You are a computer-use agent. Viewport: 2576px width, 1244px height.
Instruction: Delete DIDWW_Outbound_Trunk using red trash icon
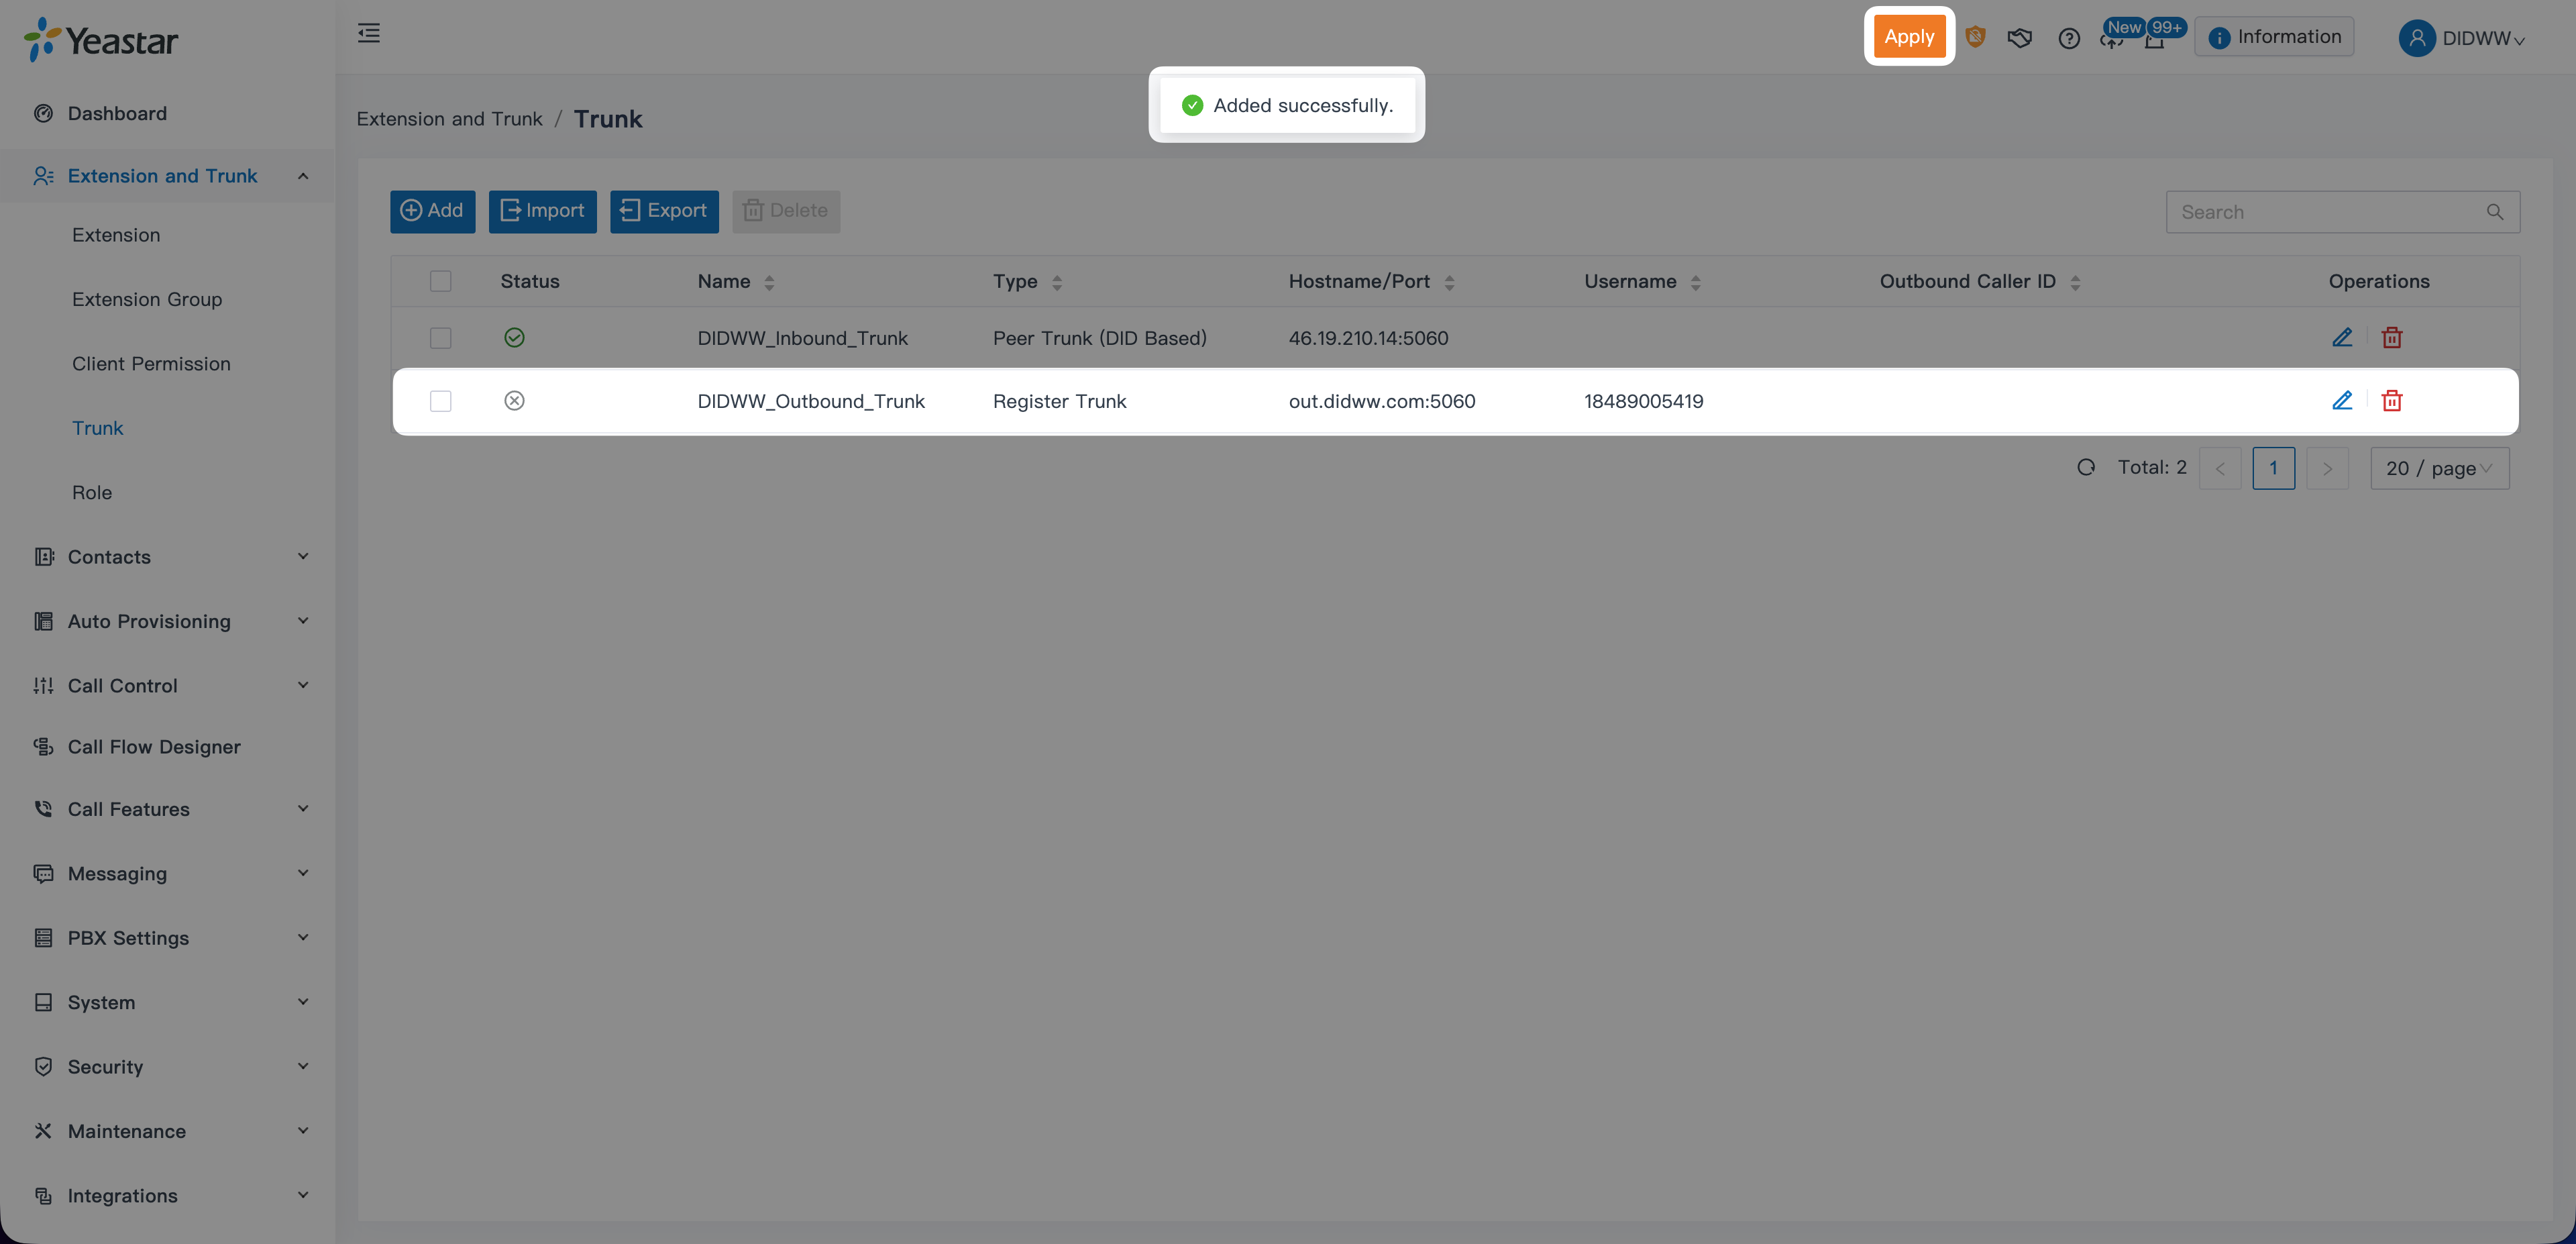click(x=2391, y=401)
